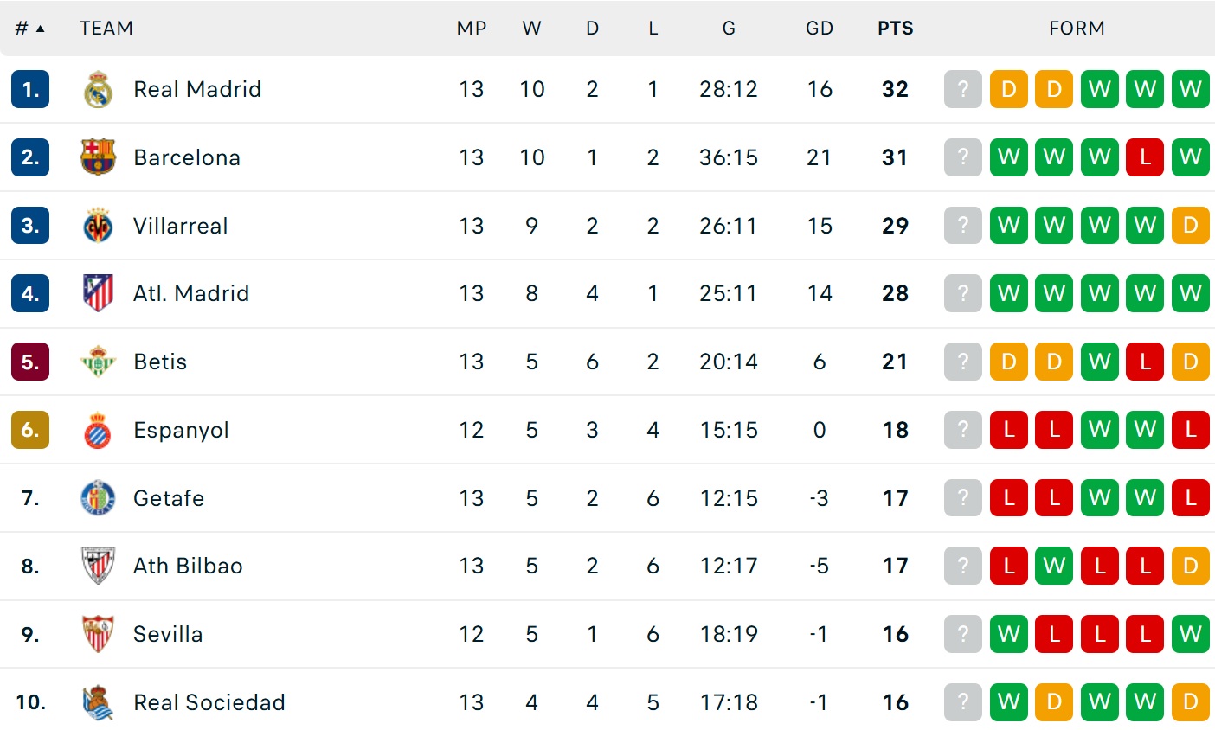Image resolution: width=1215 pixels, height=730 pixels.
Task: Click the Sevilla club crest
Action: click(x=98, y=634)
